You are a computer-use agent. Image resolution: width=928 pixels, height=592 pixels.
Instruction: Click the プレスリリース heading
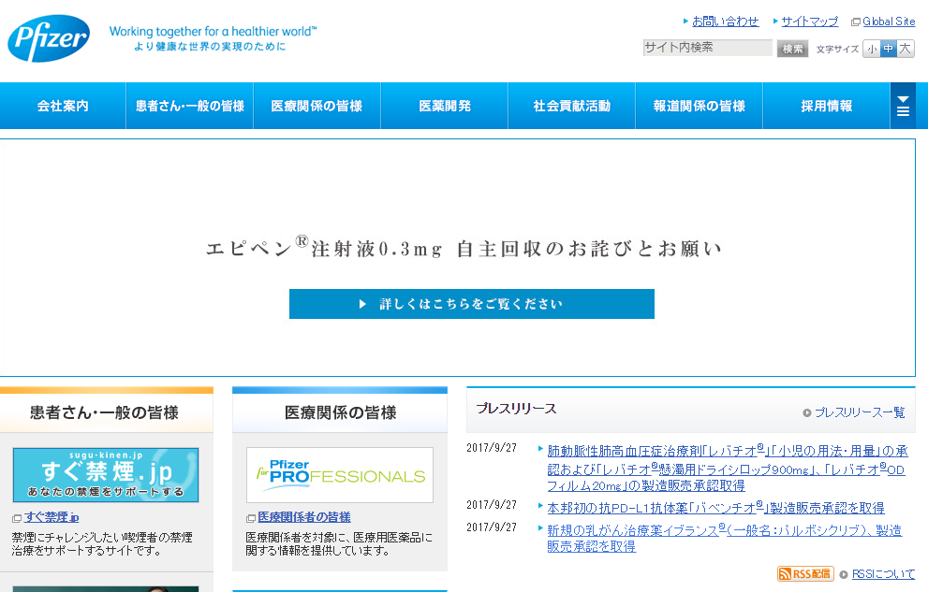517,409
